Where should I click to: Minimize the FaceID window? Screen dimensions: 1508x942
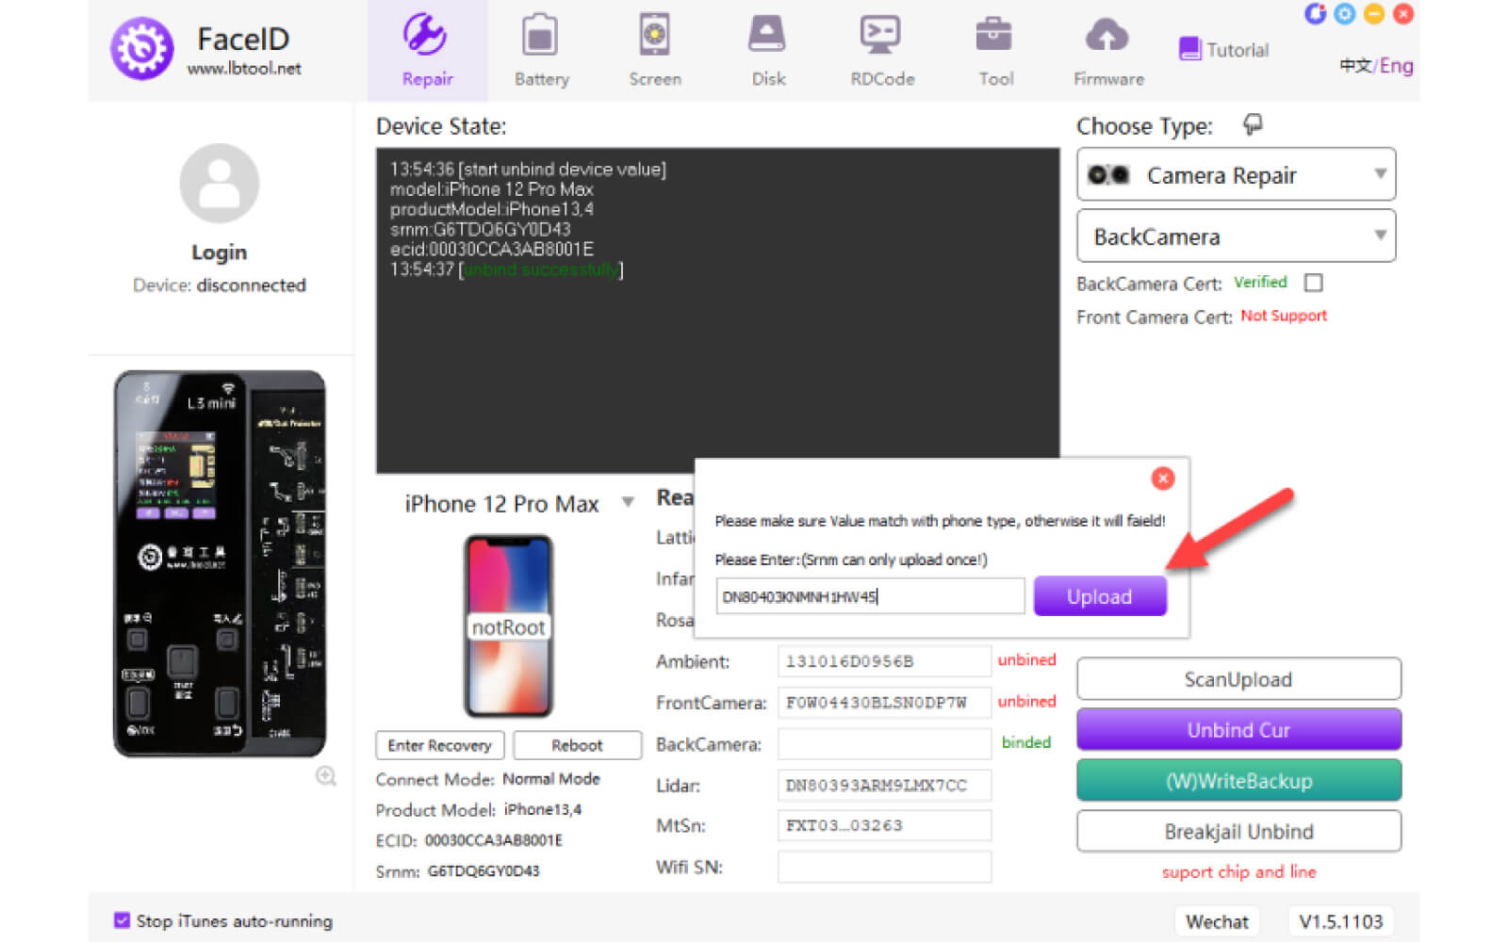(1374, 14)
